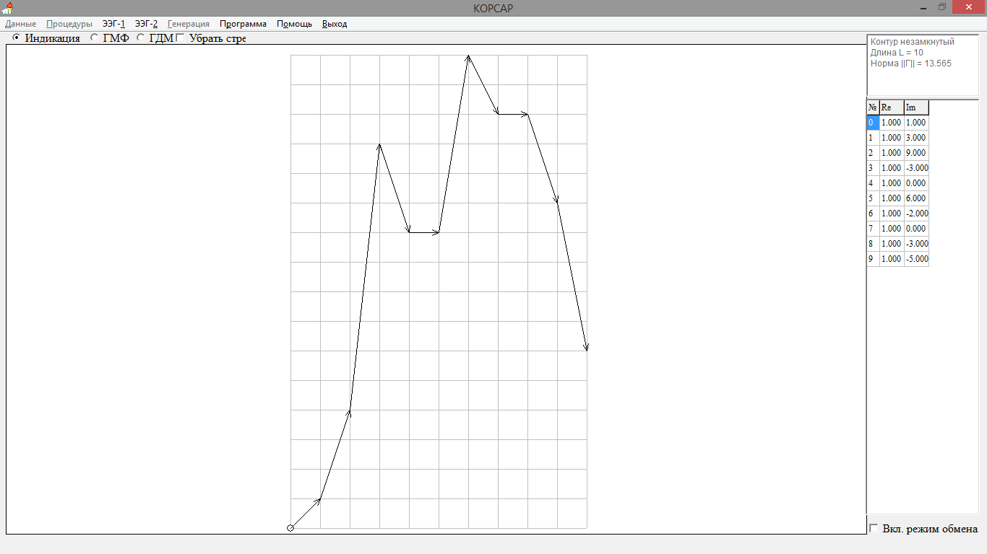Image resolution: width=987 pixels, height=554 pixels.
Task: Click Re cell in row 1
Action: click(x=892, y=138)
